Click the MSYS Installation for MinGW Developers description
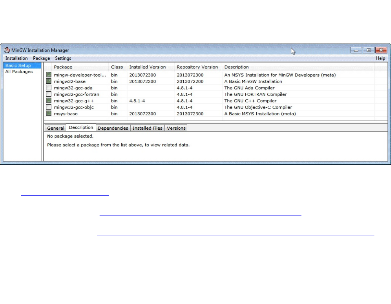The image size is (391, 304). 280,75
